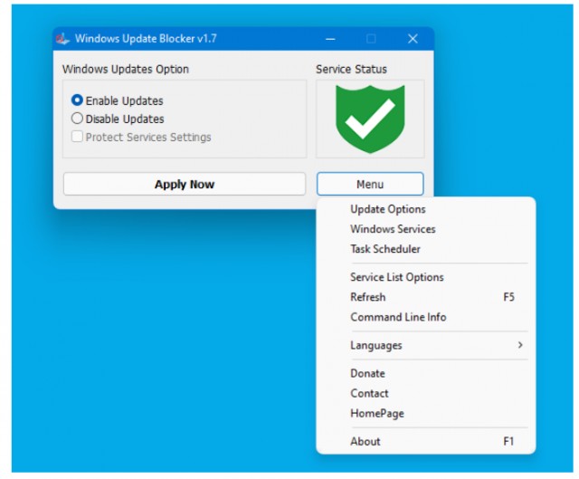
Task: Click the Windows Update Blocker title bar icon
Action: click(x=62, y=39)
